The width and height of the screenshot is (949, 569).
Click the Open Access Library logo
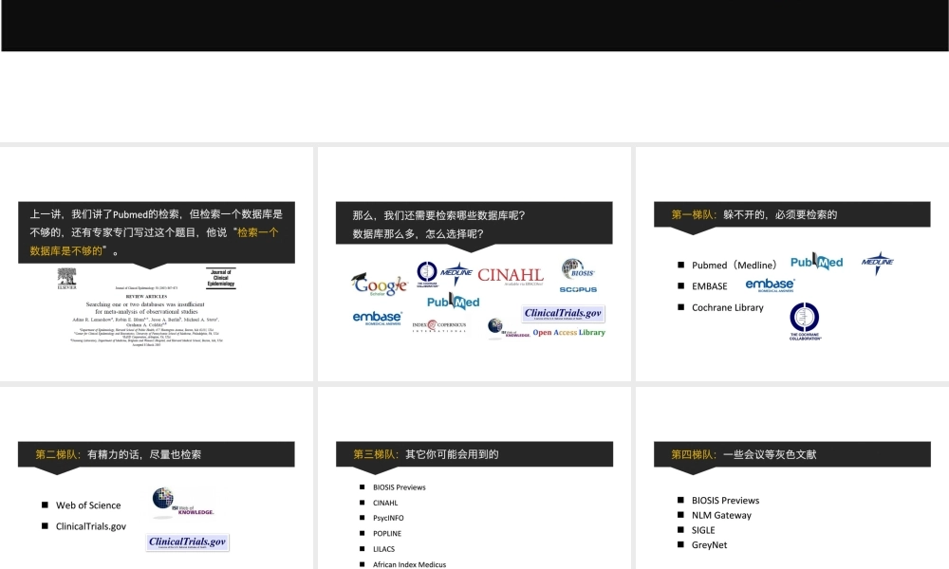(x=568, y=333)
